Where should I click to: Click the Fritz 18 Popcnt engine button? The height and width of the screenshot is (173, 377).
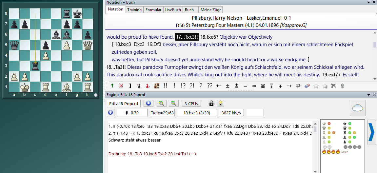point(123,104)
